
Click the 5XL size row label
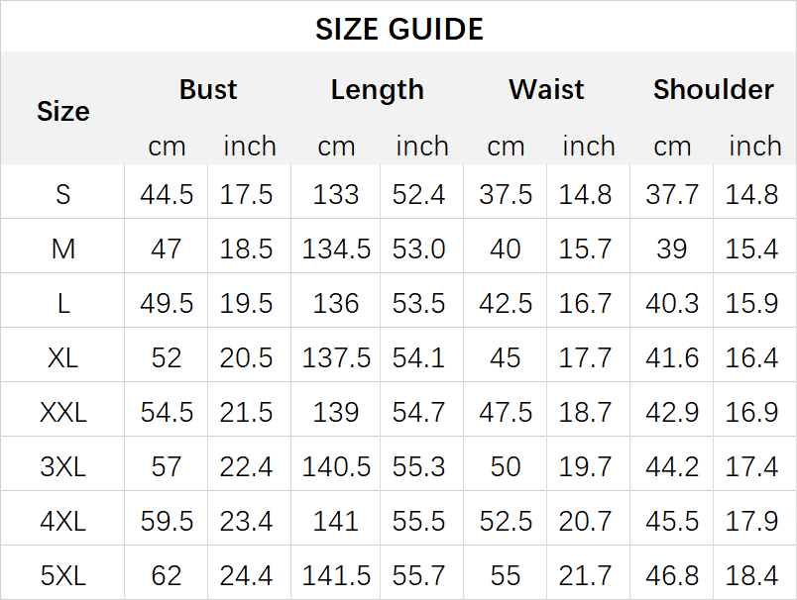(62, 575)
